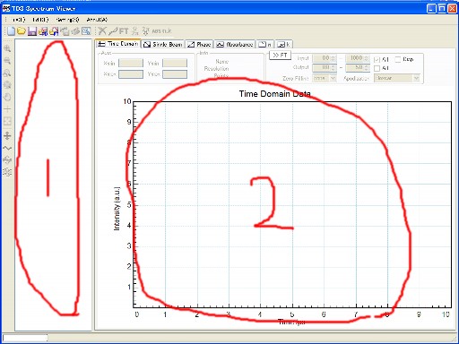Viewport: 459px width, 344px height.
Task: Click the Input start value stepper
Action: (325, 58)
